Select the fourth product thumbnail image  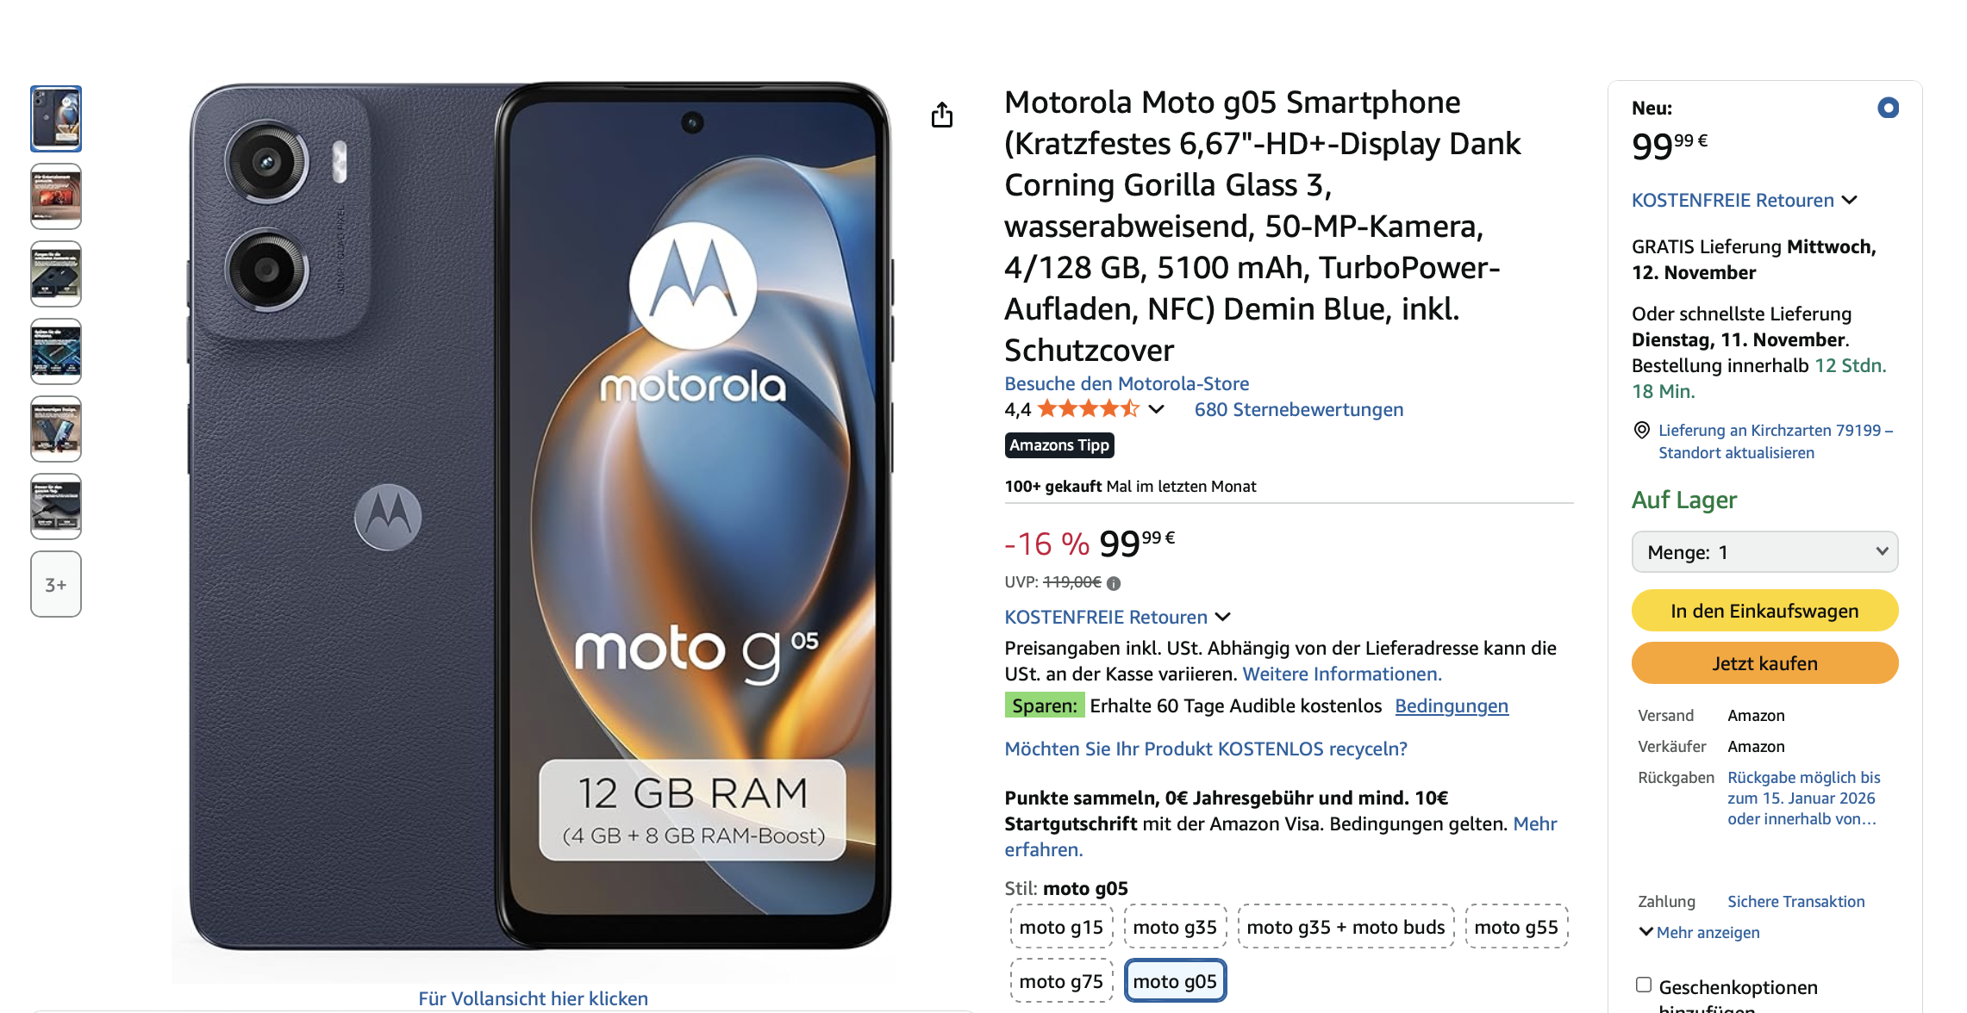click(56, 351)
